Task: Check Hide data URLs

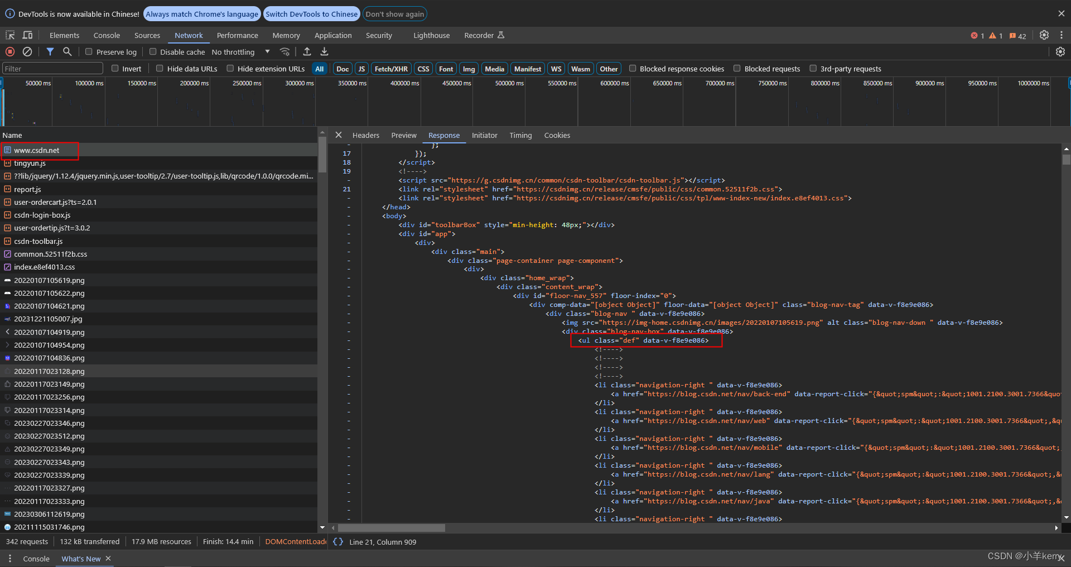Action: [x=160, y=68]
